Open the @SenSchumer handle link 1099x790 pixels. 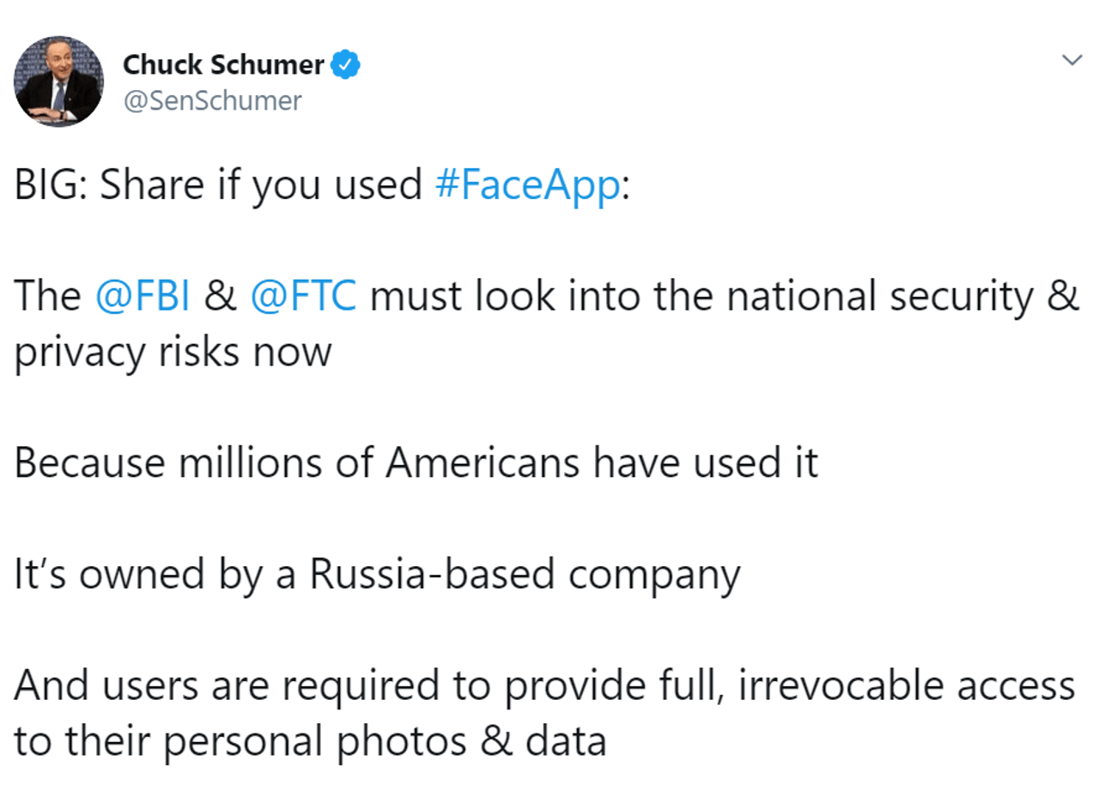point(212,100)
